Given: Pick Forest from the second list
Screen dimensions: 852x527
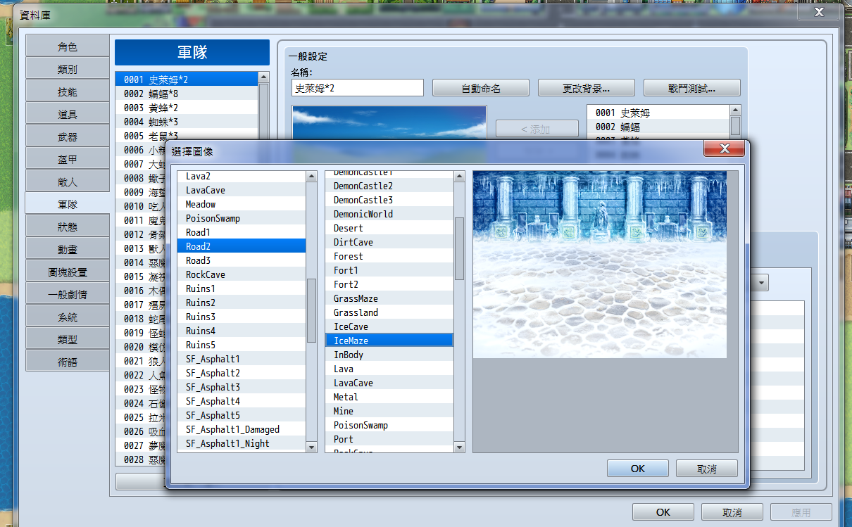Looking at the screenshot, I should pyautogui.click(x=389, y=256).
